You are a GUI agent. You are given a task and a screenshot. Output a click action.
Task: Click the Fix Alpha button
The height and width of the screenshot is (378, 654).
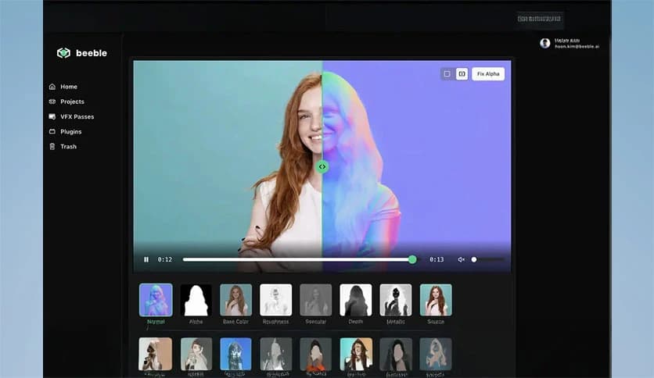click(x=488, y=73)
